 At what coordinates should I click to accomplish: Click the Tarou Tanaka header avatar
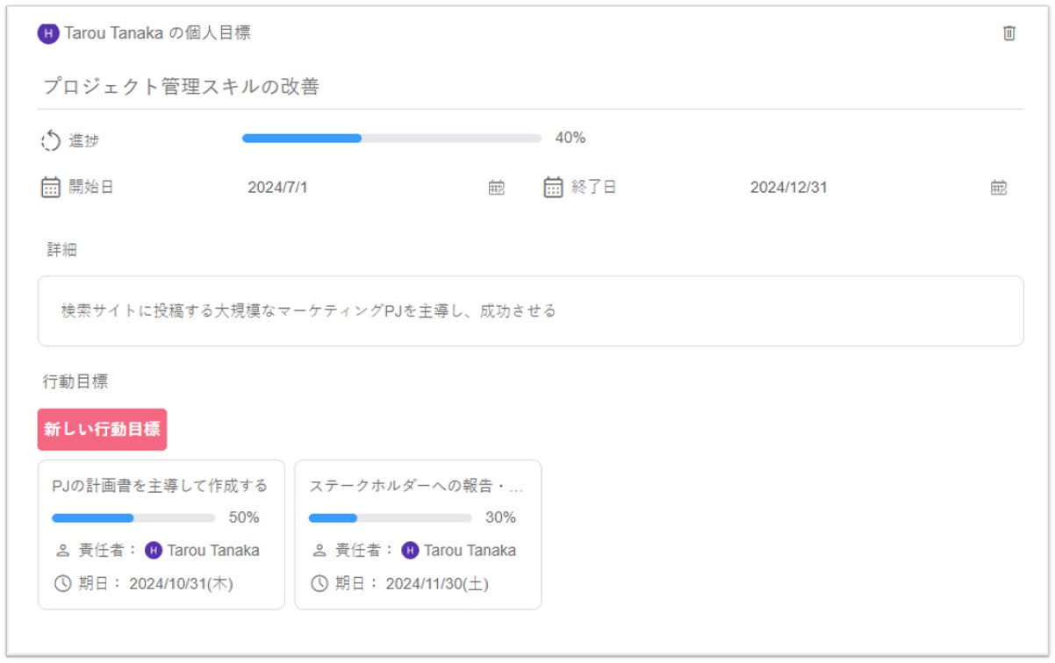point(47,33)
